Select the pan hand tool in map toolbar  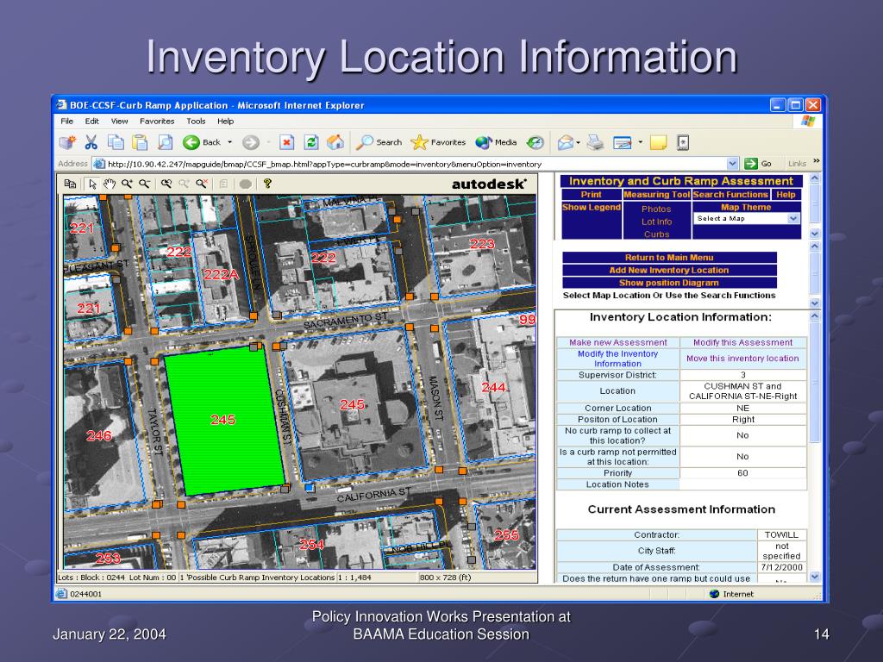click(110, 184)
